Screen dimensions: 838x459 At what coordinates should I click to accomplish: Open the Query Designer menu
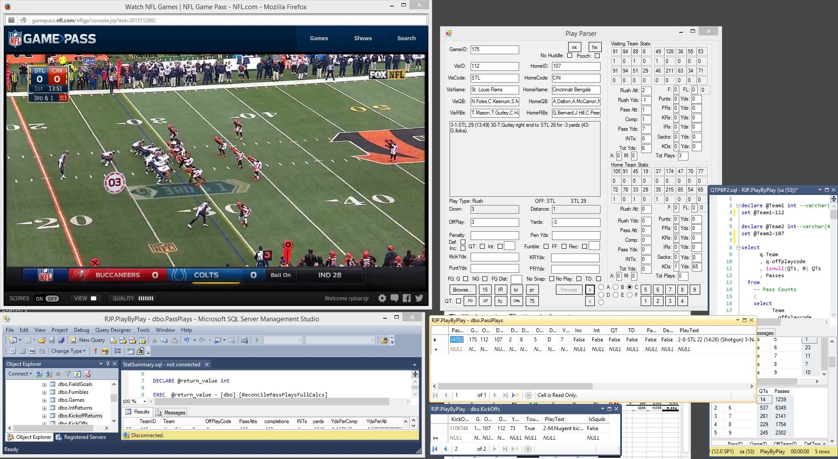click(113, 330)
